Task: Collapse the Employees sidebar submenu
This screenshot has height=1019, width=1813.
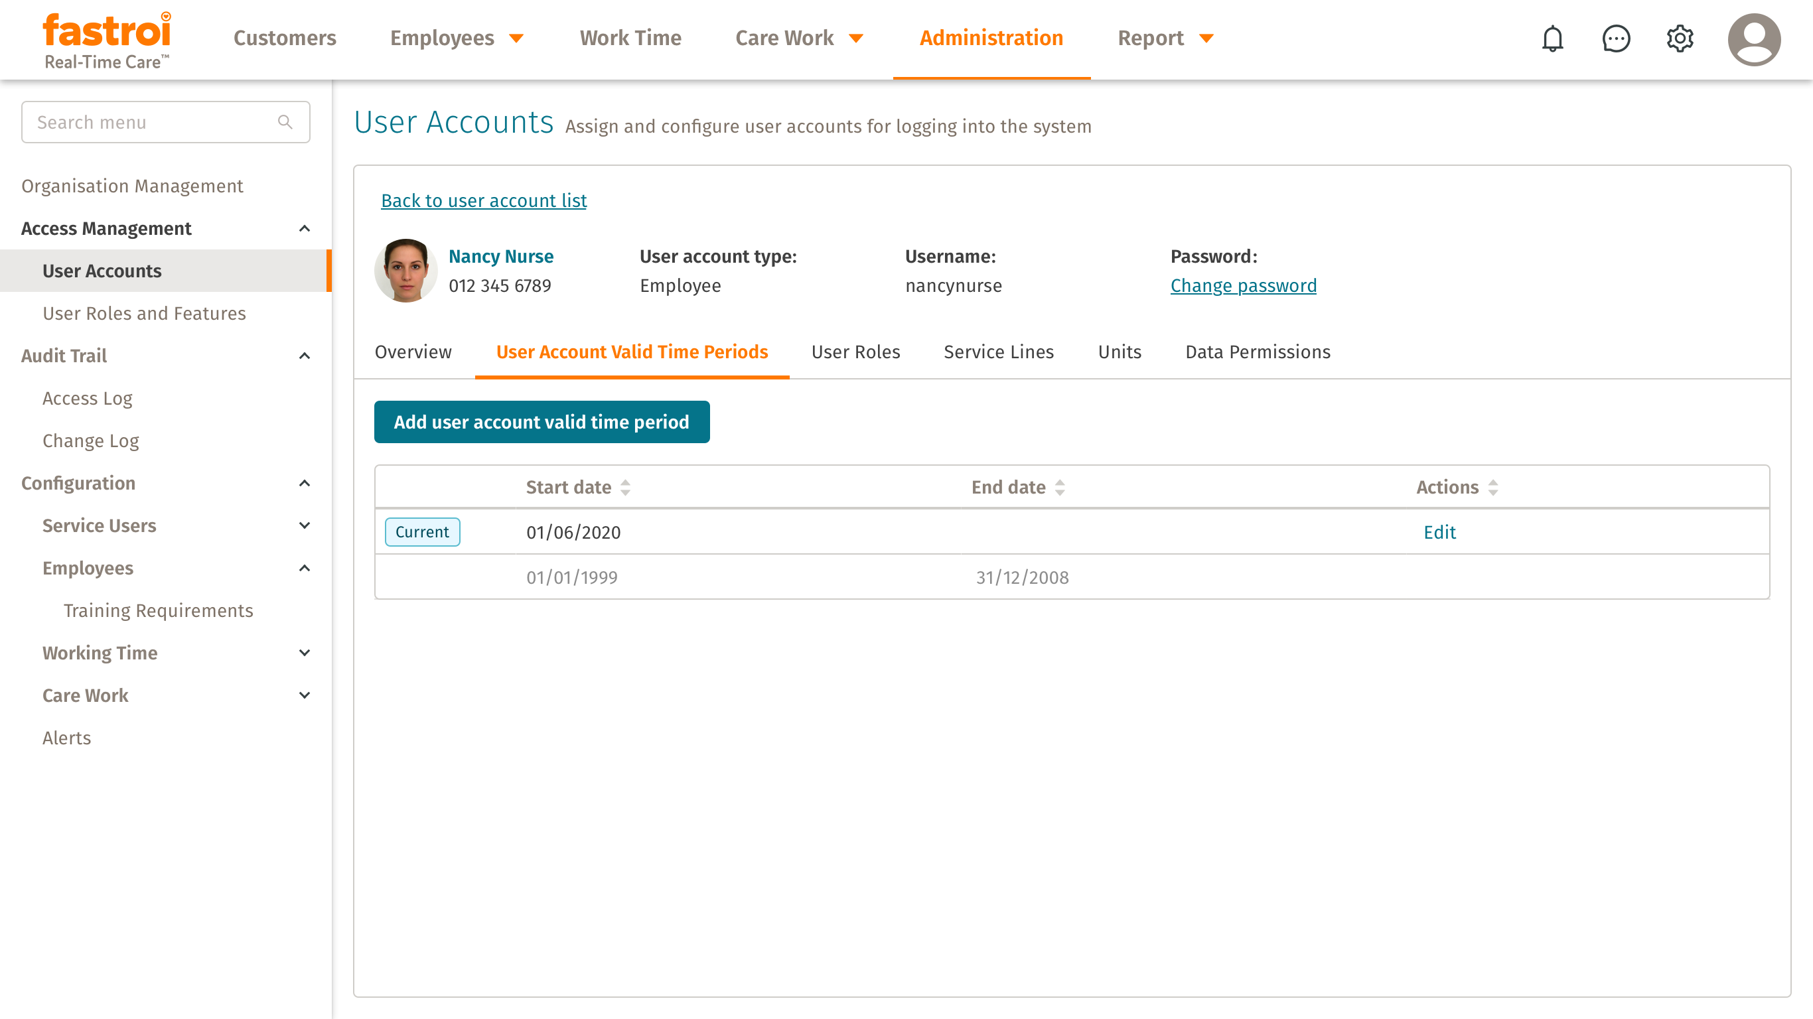Action: pyautogui.click(x=305, y=568)
